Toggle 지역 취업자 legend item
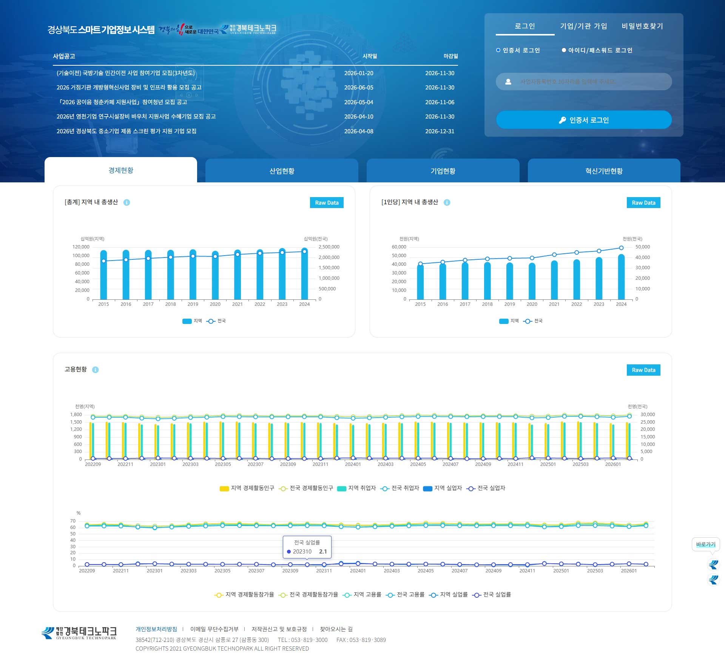 pos(356,488)
